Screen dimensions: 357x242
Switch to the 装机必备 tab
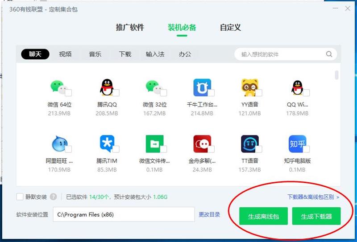[x=182, y=28]
